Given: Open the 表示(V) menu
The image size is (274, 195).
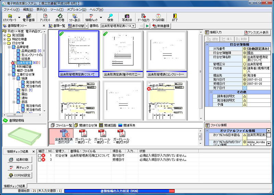Looking at the screenshot, I should tap(41, 10).
